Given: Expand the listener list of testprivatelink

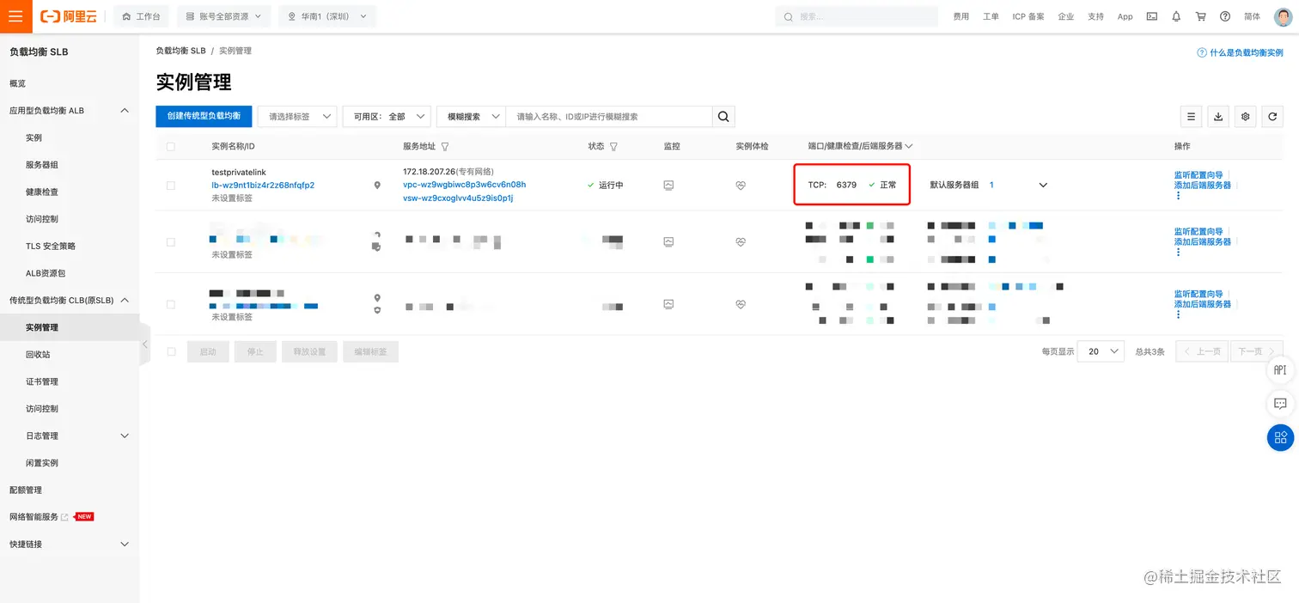Looking at the screenshot, I should [1043, 185].
